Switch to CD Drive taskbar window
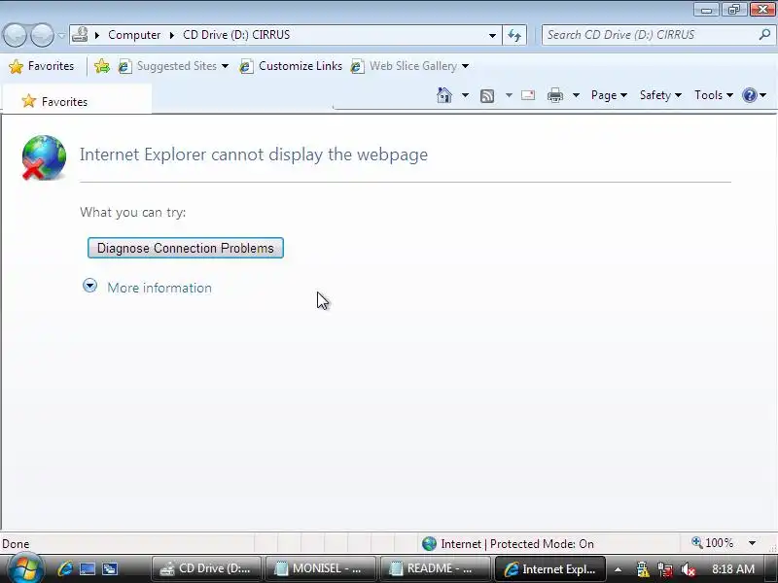 (206, 568)
